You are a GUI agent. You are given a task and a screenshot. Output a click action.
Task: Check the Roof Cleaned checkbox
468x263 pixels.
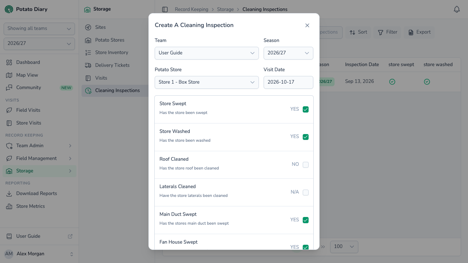[x=306, y=165]
